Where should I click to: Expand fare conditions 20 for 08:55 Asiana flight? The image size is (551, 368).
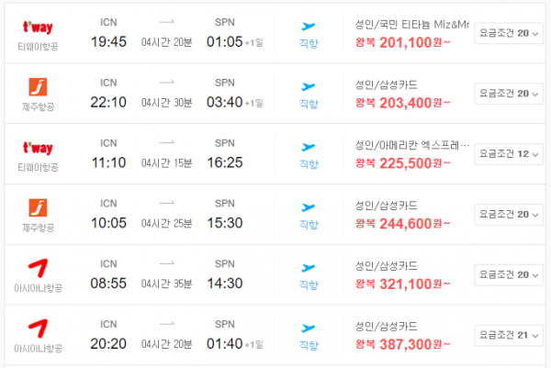(509, 275)
